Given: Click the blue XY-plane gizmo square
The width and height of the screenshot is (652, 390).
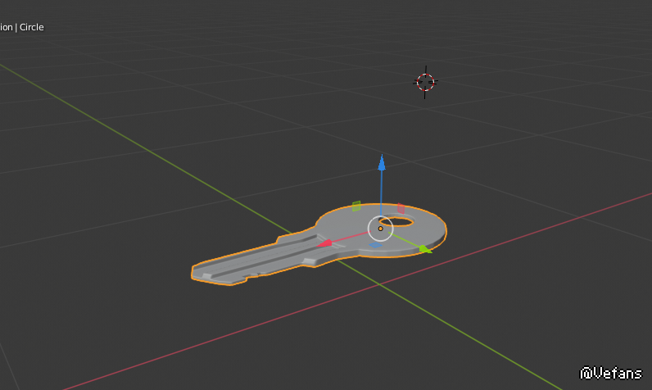Looking at the screenshot, I should (375, 244).
